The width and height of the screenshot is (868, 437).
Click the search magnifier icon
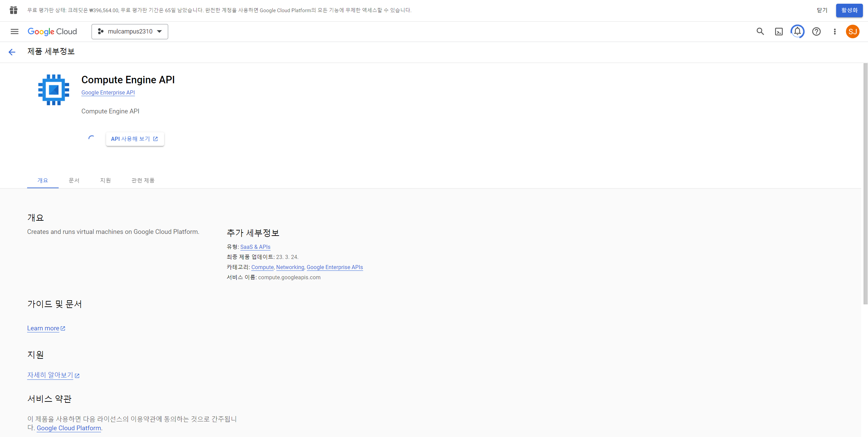point(760,31)
